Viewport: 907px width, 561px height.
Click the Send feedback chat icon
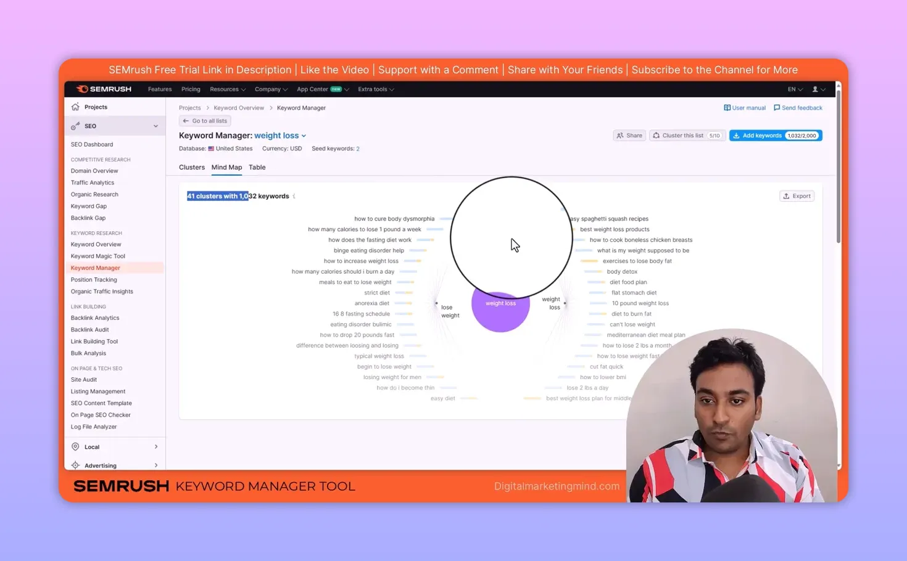pos(777,108)
